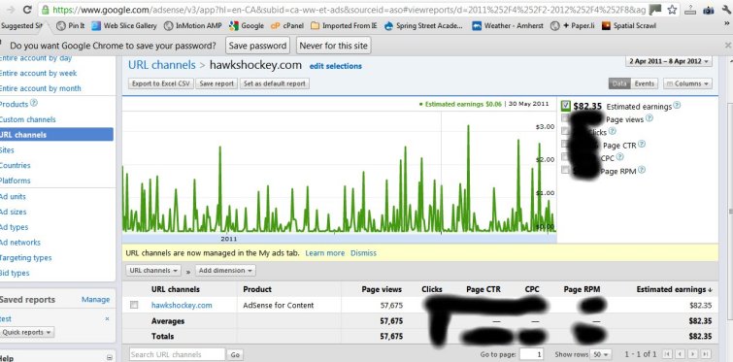Open the Web Slice Gallery bookmark
733x362 pixels.
pos(124,26)
